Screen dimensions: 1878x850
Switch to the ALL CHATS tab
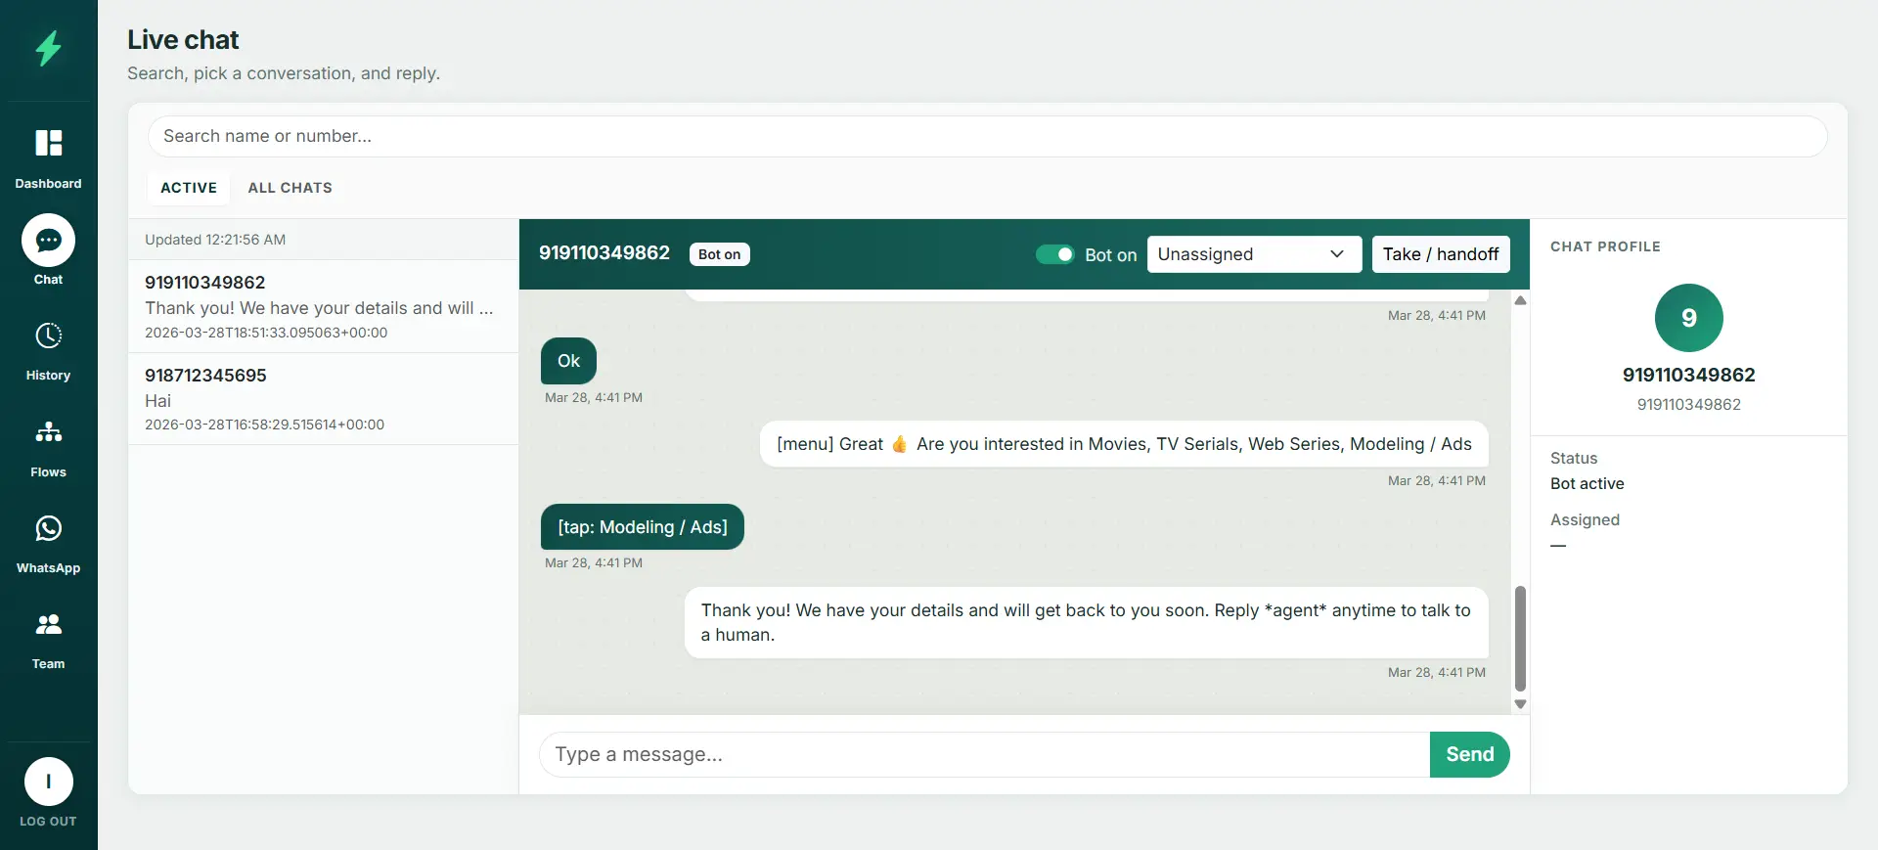(290, 188)
